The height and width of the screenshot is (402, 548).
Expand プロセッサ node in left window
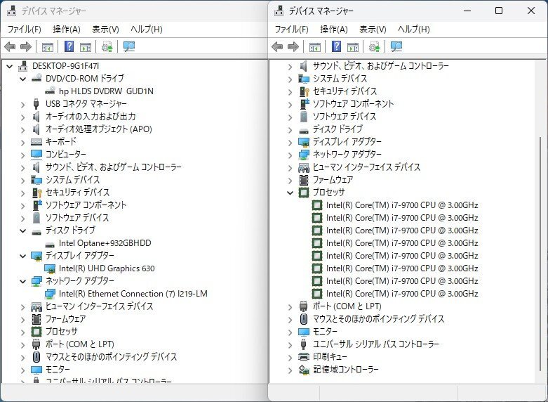point(23,332)
